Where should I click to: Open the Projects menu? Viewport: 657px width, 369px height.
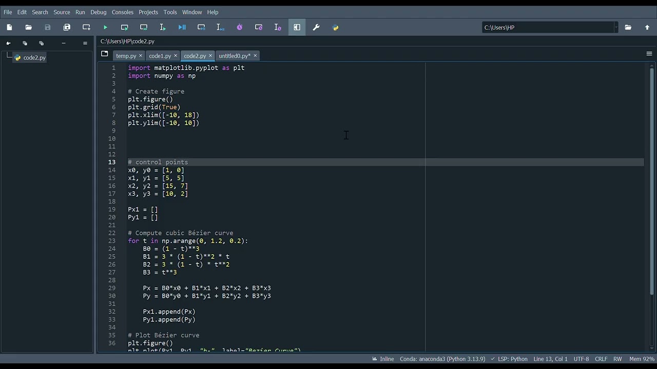click(x=148, y=12)
